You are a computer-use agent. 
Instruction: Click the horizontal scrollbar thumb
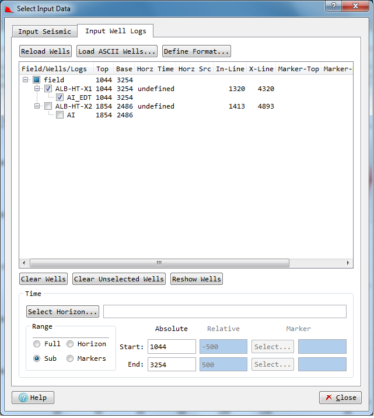(159, 263)
